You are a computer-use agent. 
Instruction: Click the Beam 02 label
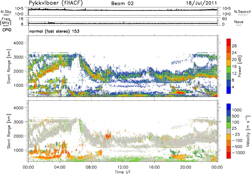click(x=122, y=3)
